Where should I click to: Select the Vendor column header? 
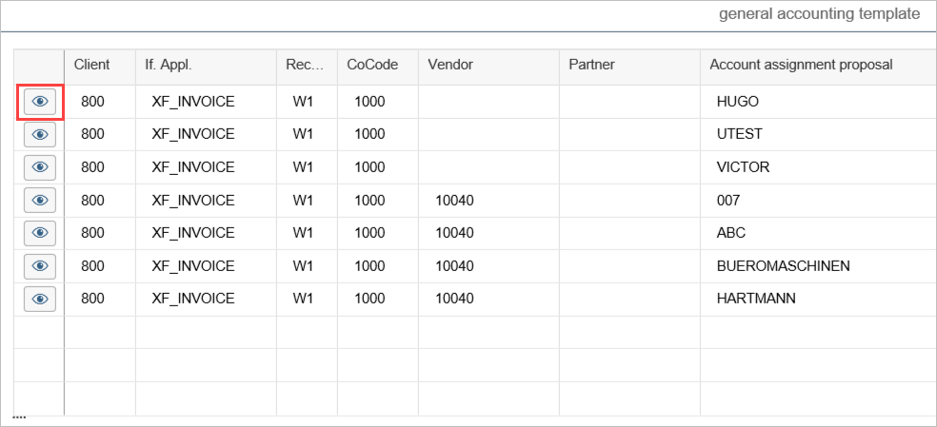point(450,65)
